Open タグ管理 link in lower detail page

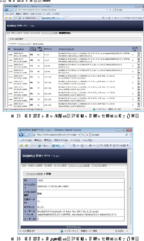pos(48,165)
